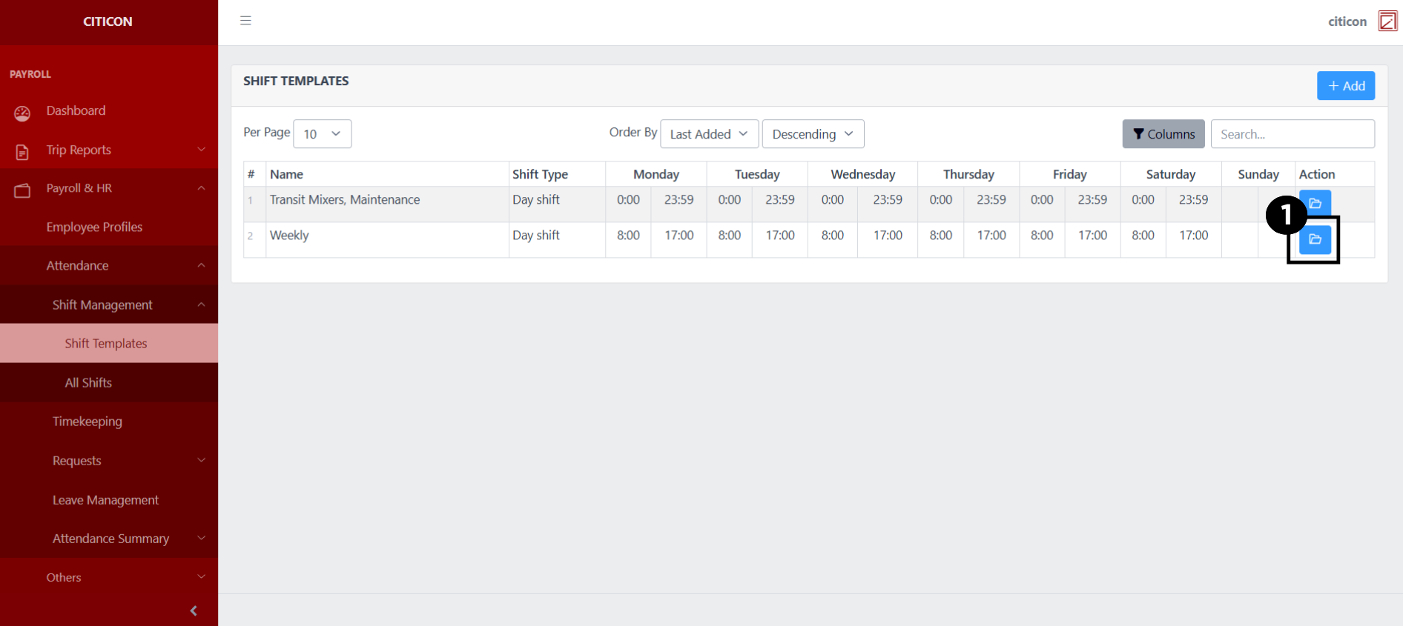Open the Per Page dropdown
Screen dimensions: 1403x626
point(322,134)
